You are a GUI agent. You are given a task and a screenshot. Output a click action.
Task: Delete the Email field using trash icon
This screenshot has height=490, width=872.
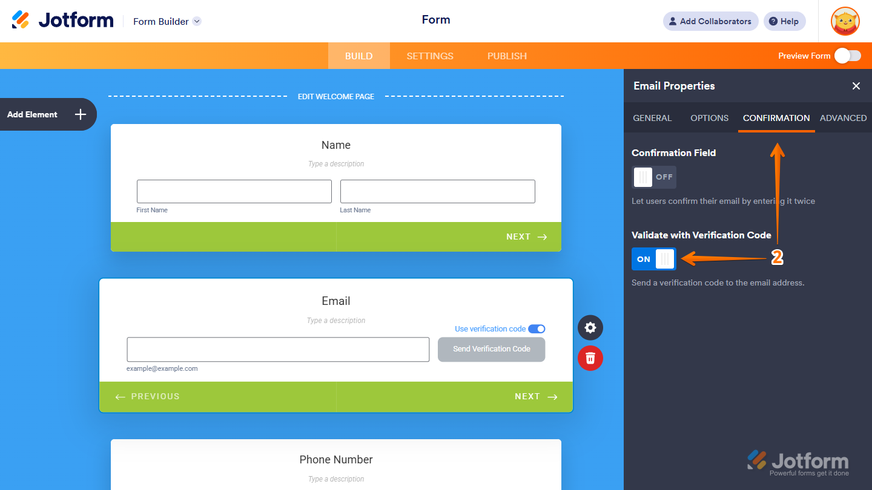pyautogui.click(x=590, y=358)
